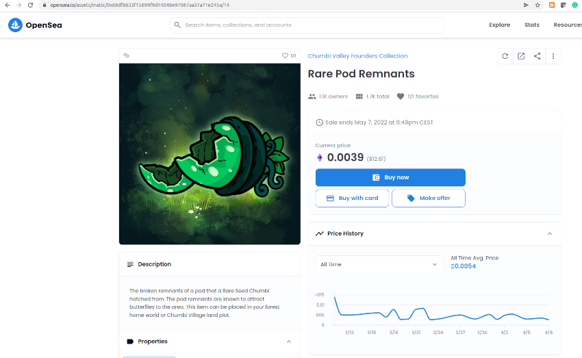The image size is (582, 358).
Task: Collapse the Properties section
Action: click(x=289, y=342)
